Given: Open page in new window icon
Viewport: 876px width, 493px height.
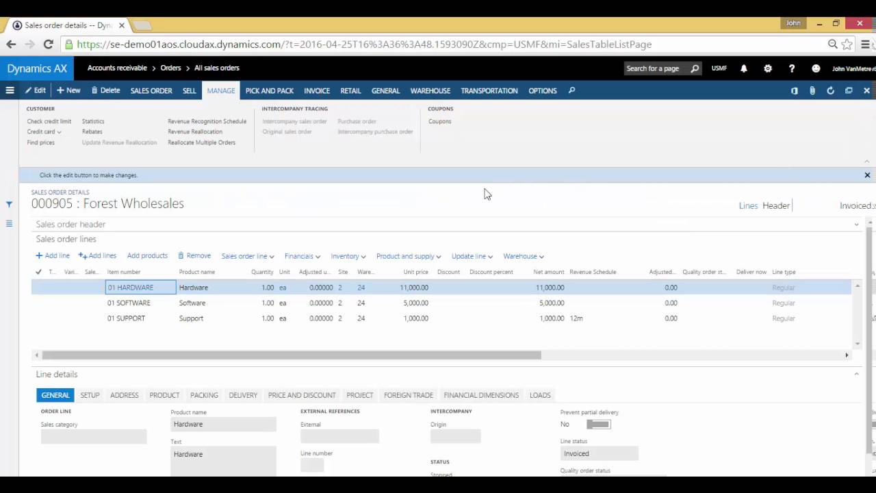Looking at the screenshot, I should (x=849, y=90).
